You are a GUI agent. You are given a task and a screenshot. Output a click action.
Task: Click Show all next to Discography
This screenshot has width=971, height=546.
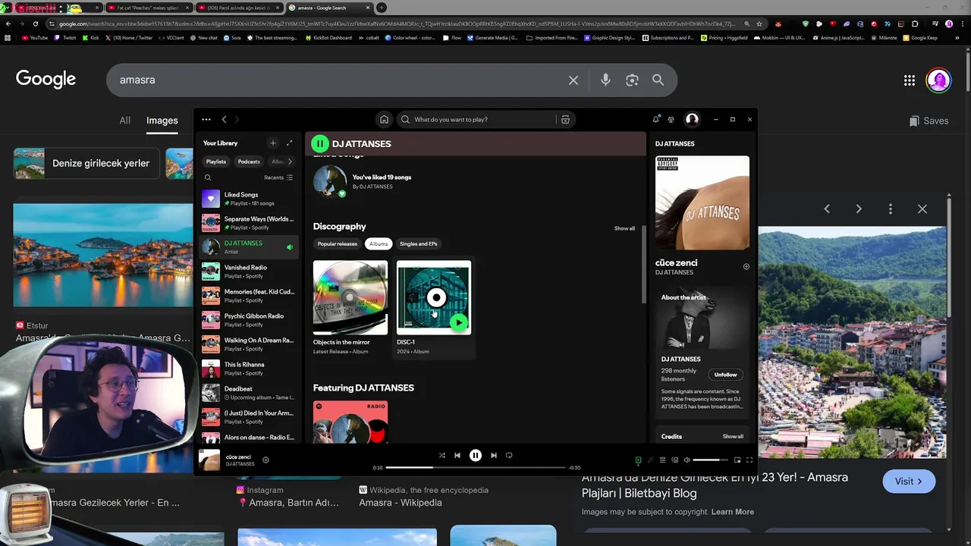tap(624, 228)
